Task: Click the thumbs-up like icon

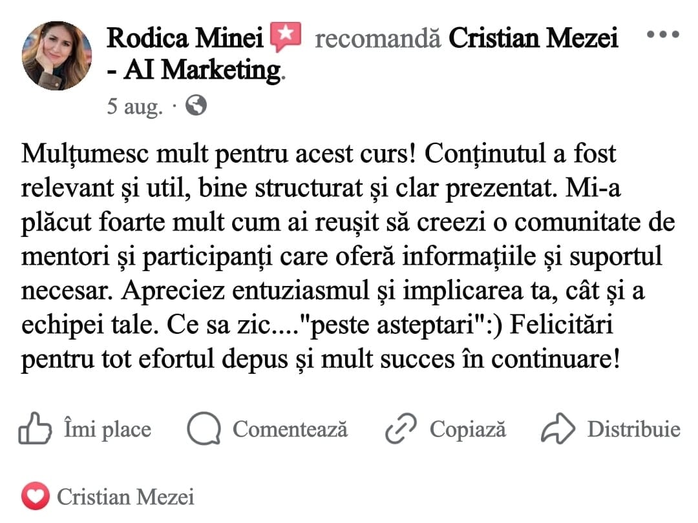Action: [35, 429]
